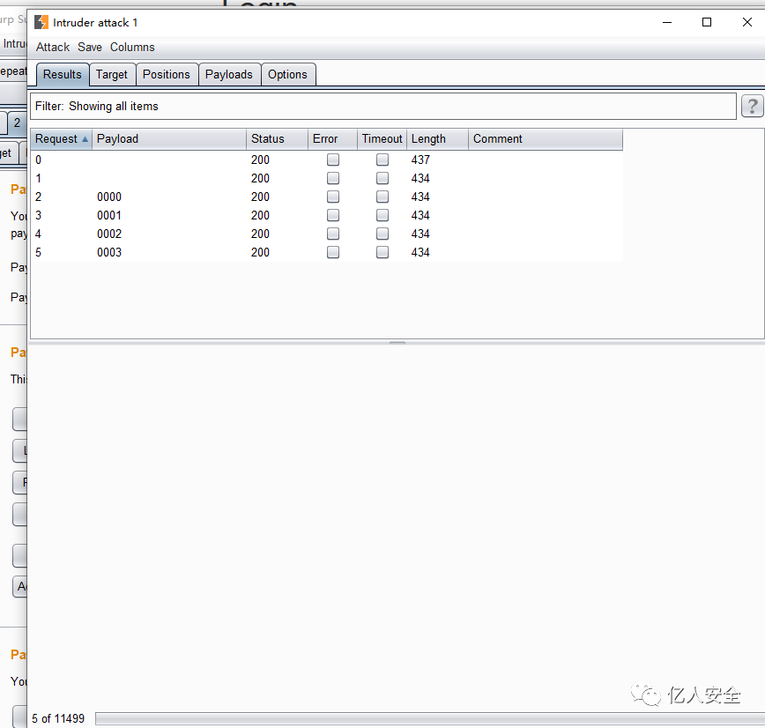Select payload 0003 row

[326, 252]
